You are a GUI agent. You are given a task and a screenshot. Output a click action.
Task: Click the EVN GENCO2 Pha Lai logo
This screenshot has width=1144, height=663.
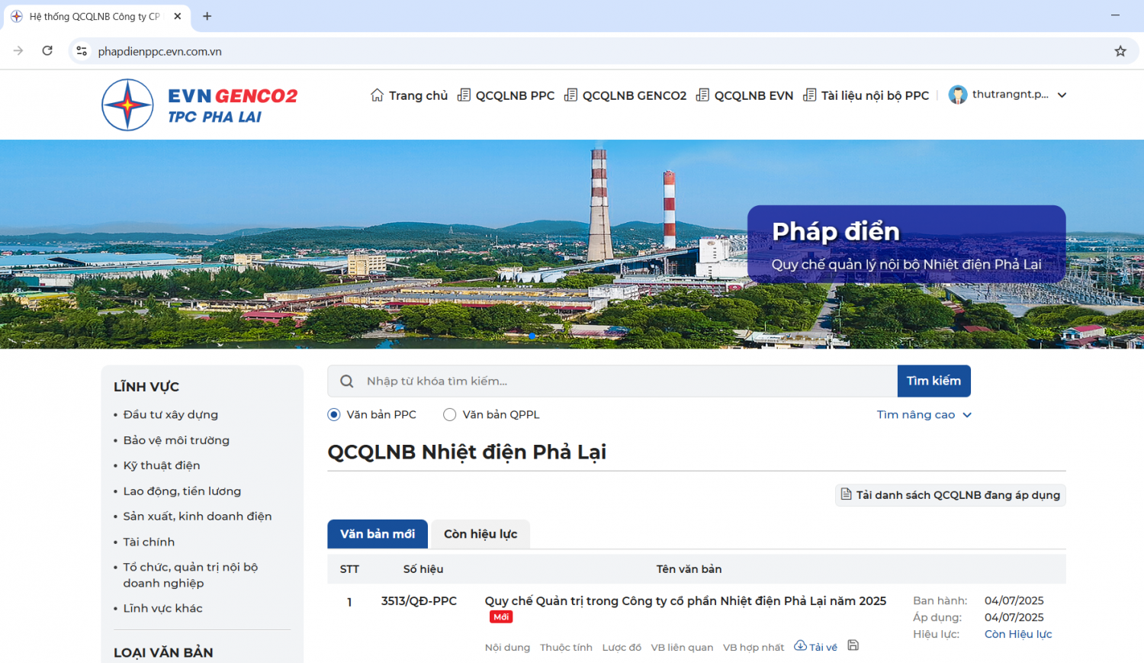[x=200, y=105]
